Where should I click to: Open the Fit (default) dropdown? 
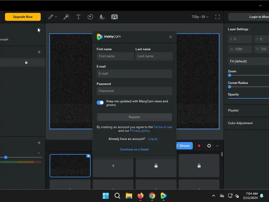pyautogui.click(x=249, y=61)
